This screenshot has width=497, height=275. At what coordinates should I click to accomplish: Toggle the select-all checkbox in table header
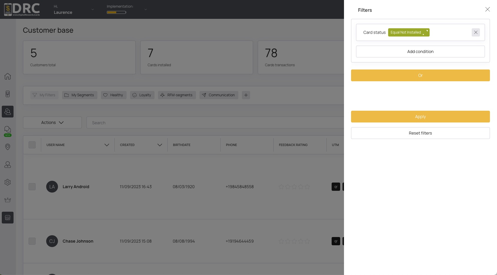[x=32, y=145]
